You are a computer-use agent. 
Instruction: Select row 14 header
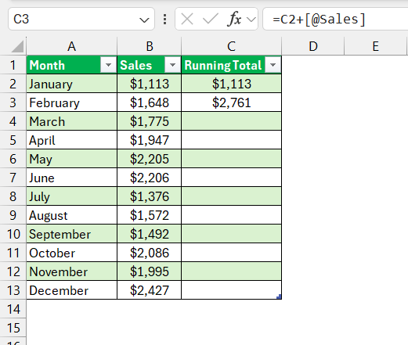point(13,309)
